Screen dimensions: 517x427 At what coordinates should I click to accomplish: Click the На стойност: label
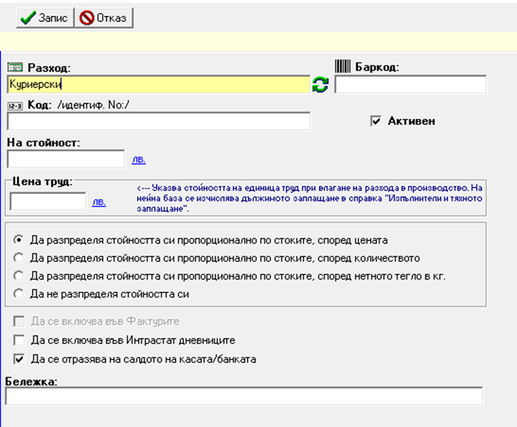[43, 143]
